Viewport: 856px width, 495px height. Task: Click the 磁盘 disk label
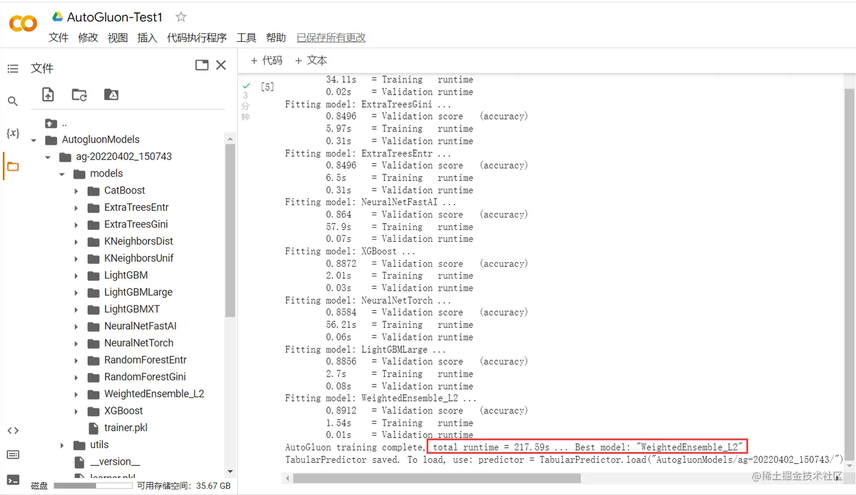(x=39, y=486)
